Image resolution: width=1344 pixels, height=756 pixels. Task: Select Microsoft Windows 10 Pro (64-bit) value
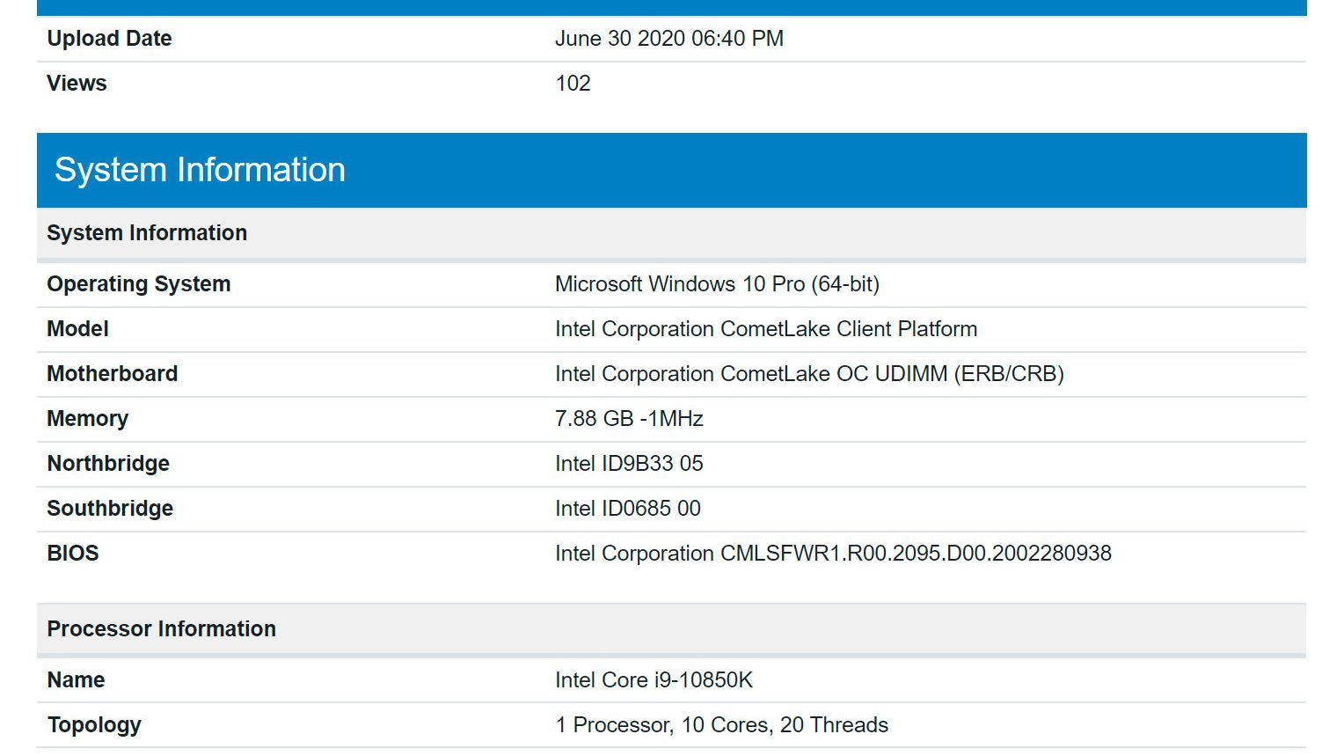pyautogui.click(x=717, y=284)
